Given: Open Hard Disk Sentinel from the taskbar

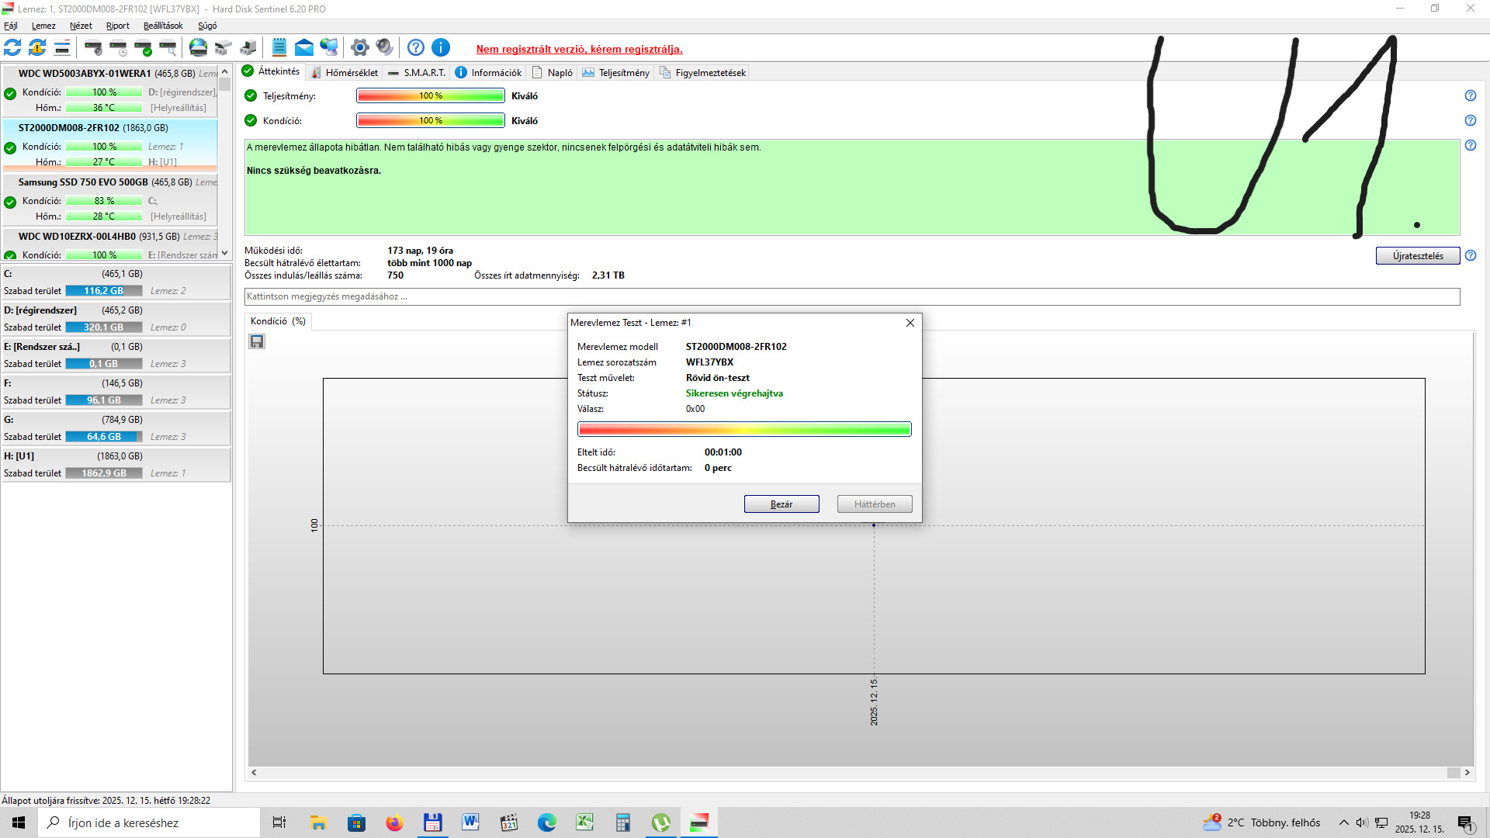Looking at the screenshot, I should (x=698, y=822).
